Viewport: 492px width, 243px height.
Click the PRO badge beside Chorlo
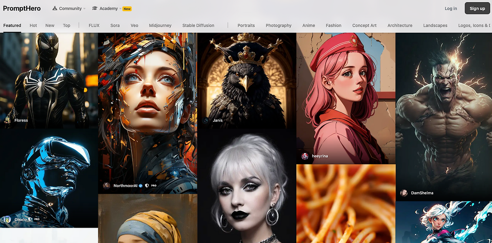pyautogui.click(x=37, y=219)
